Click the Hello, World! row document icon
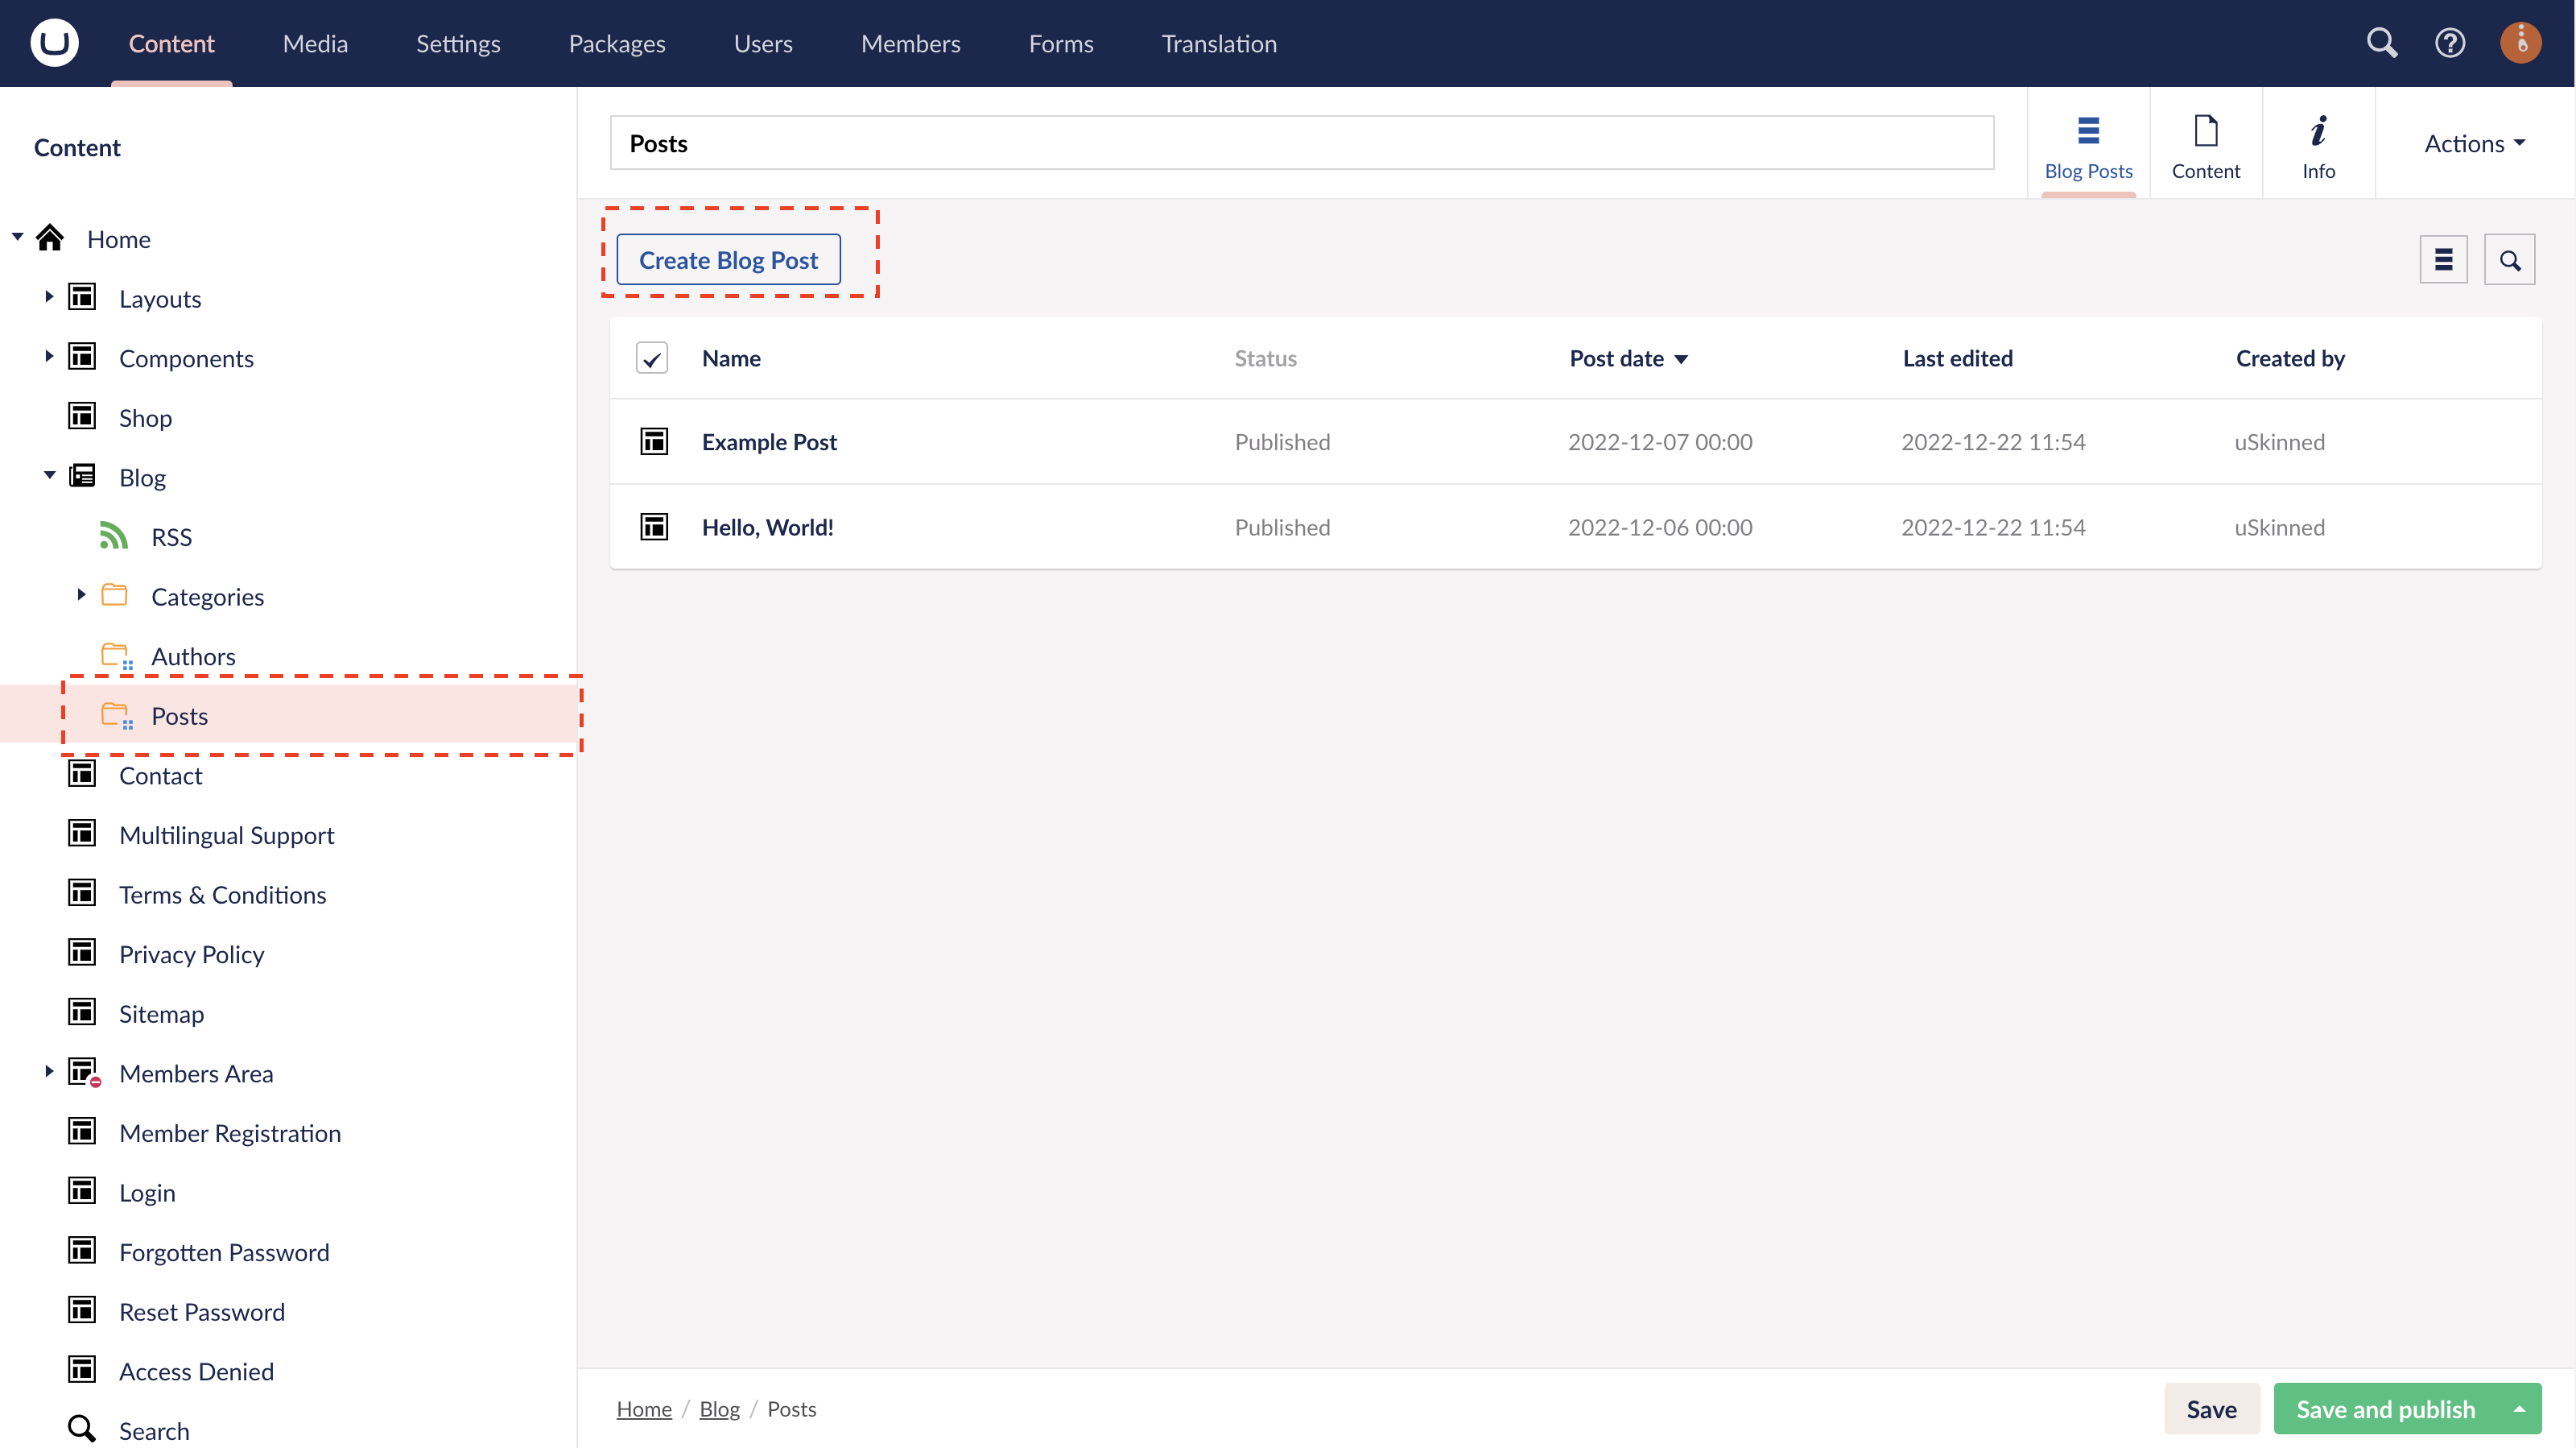 (x=654, y=527)
